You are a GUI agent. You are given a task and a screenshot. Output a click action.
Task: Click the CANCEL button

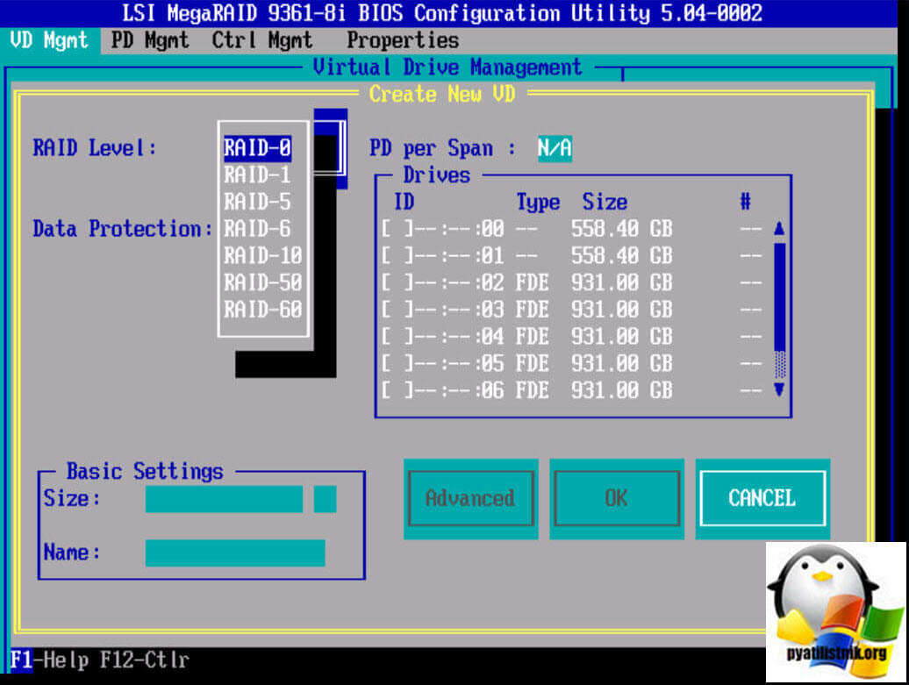click(x=762, y=498)
